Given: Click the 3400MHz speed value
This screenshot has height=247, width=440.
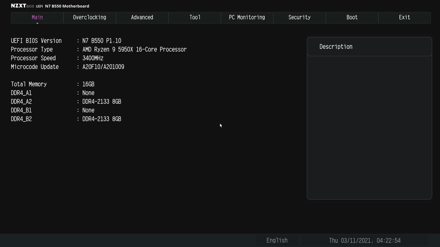Looking at the screenshot, I should [x=93, y=58].
